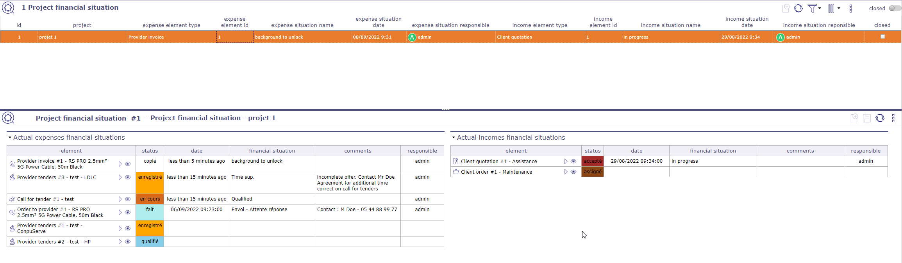Click the red 'accepté' status cell
This screenshot has height=263, width=902.
[x=593, y=161]
